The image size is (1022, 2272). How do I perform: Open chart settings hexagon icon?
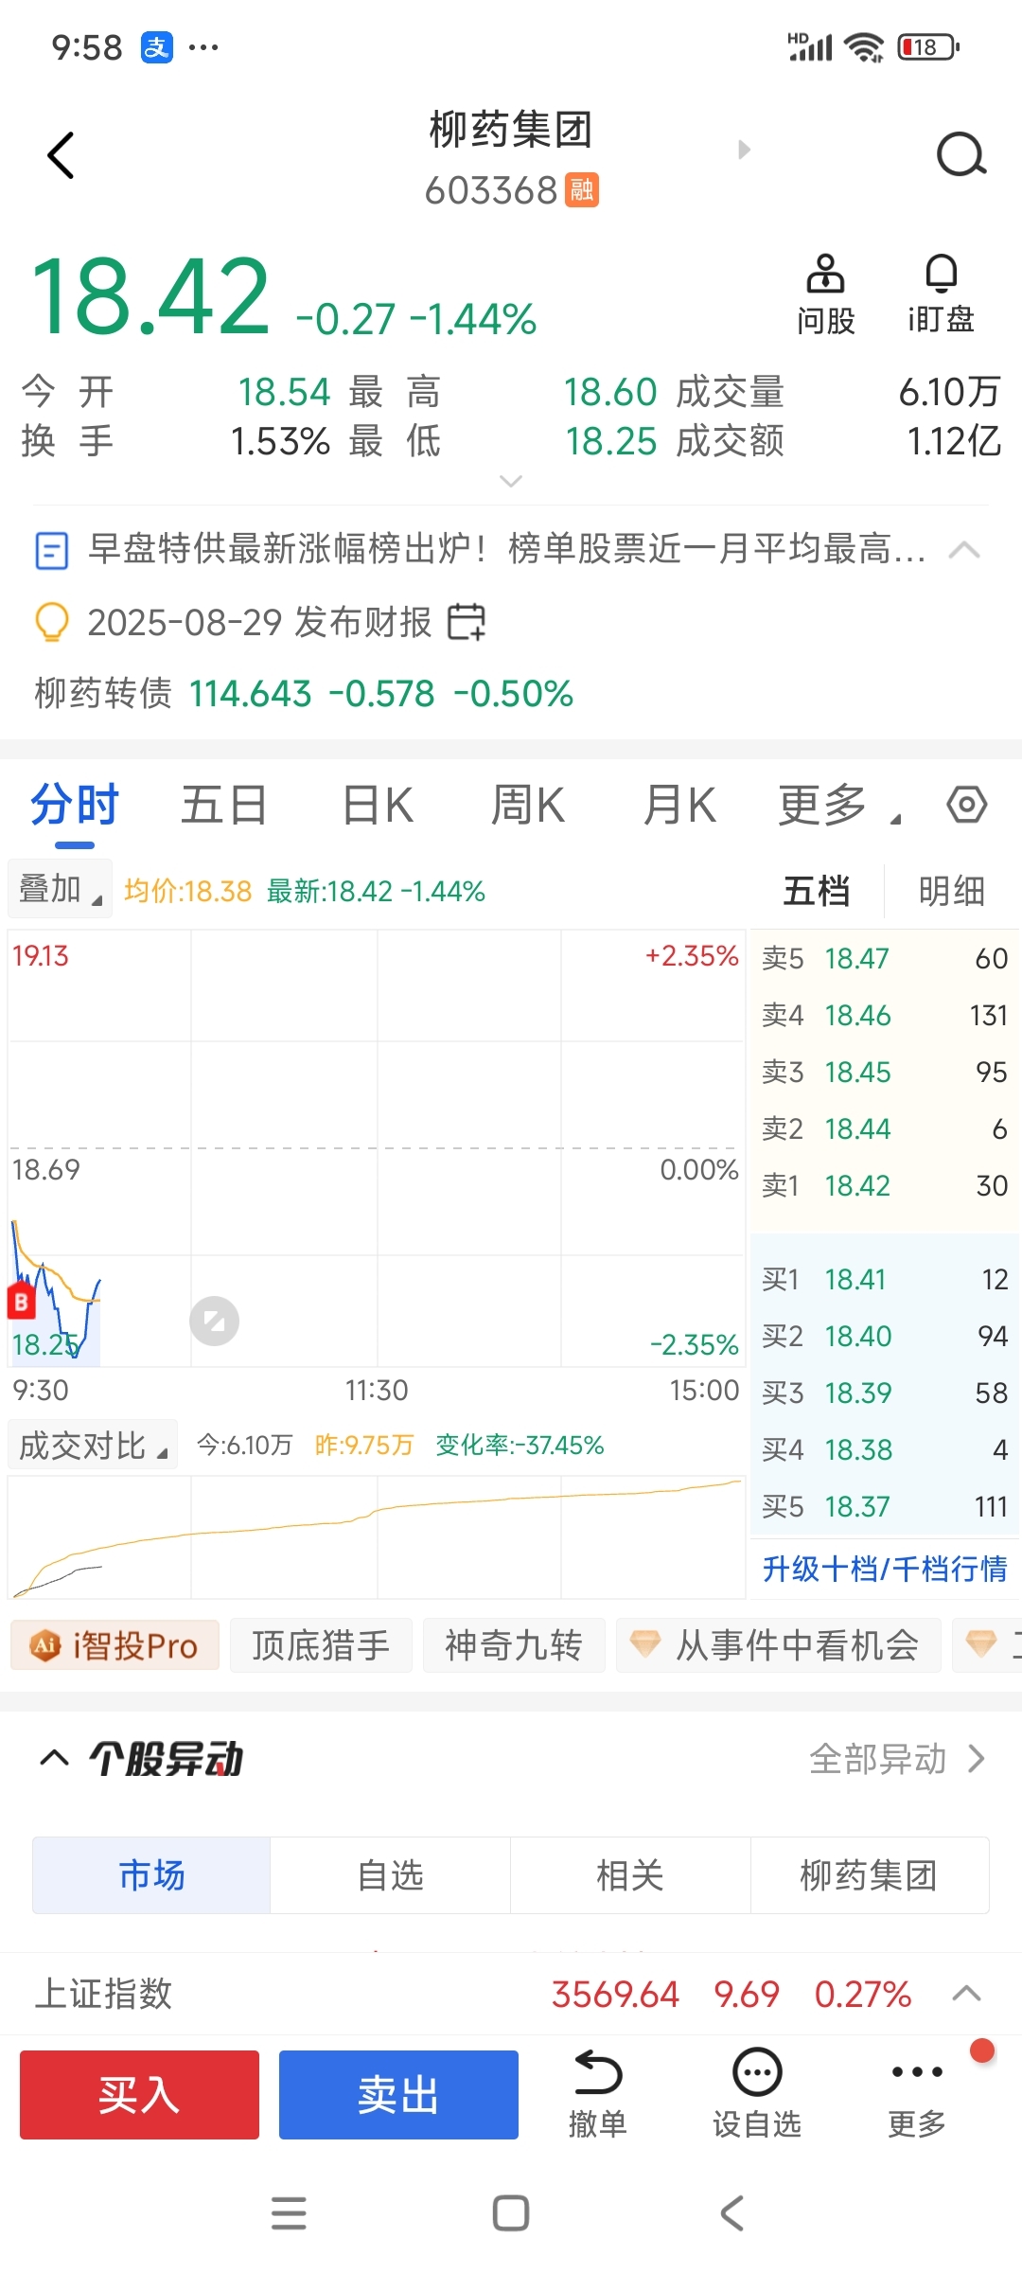tap(966, 806)
